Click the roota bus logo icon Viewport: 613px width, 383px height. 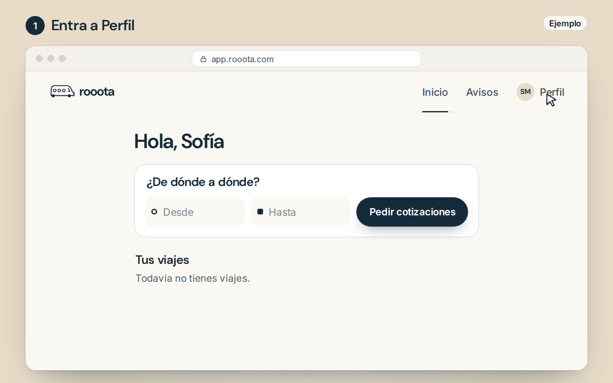[x=63, y=91]
